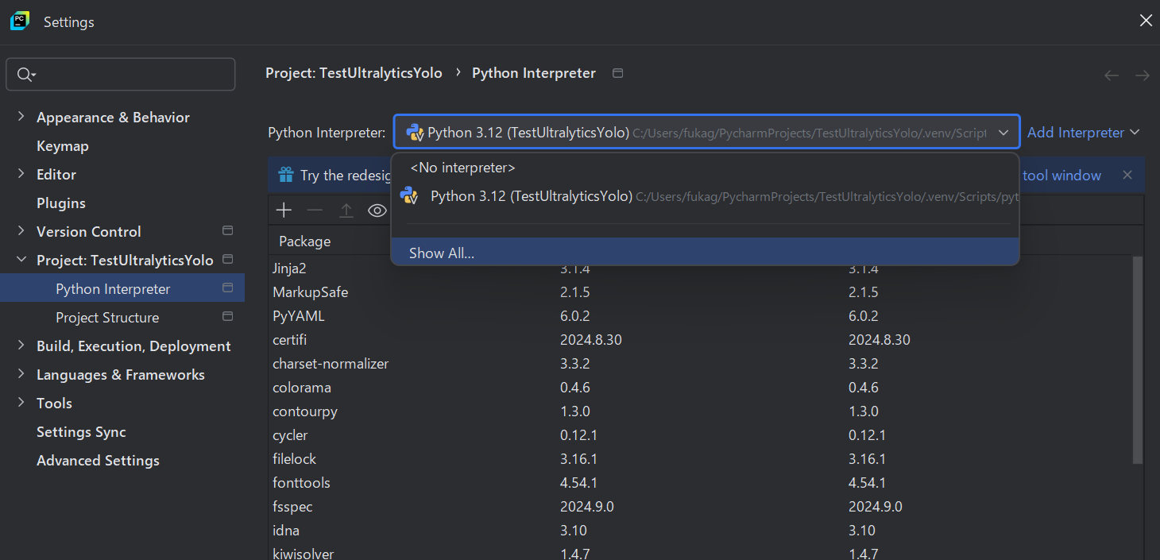Go forward with the right arrow icon

(x=1143, y=75)
